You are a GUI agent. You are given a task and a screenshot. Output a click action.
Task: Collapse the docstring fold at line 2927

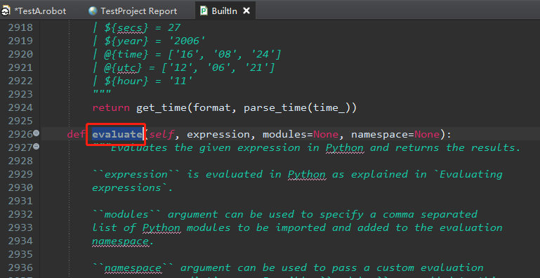click(x=36, y=147)
